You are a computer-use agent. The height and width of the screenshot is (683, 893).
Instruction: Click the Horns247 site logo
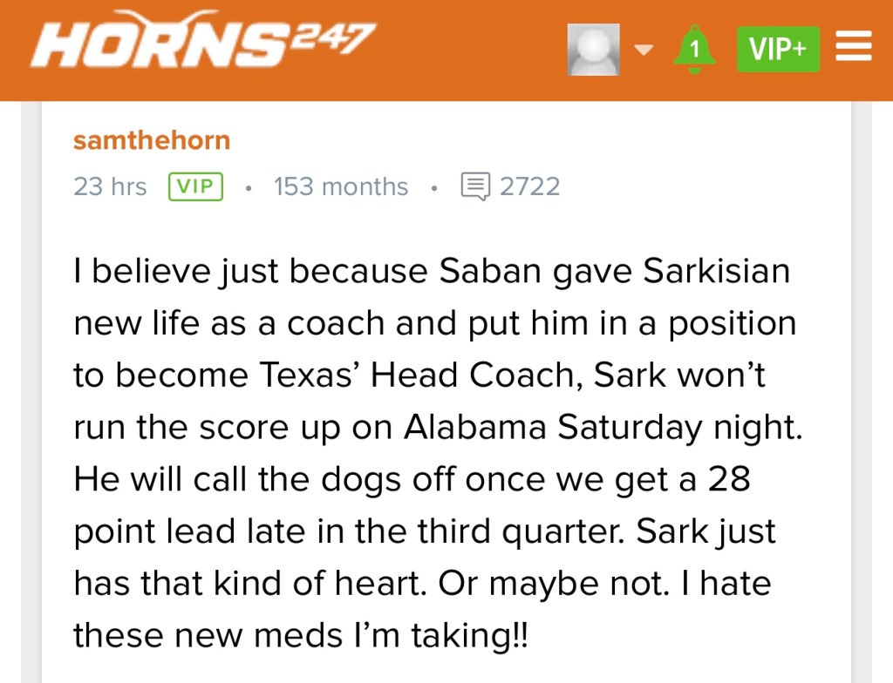pyautogui.click(x=202, y=43)
